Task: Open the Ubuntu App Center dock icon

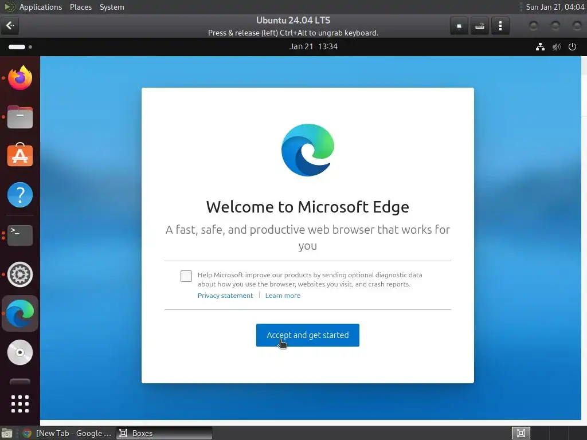Action: 20,155
